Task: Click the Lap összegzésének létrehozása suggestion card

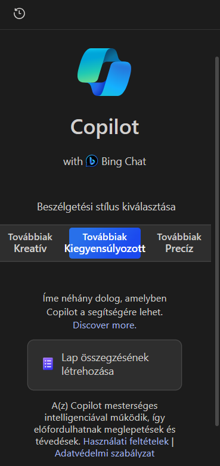Action: click(x=104, y=365)
